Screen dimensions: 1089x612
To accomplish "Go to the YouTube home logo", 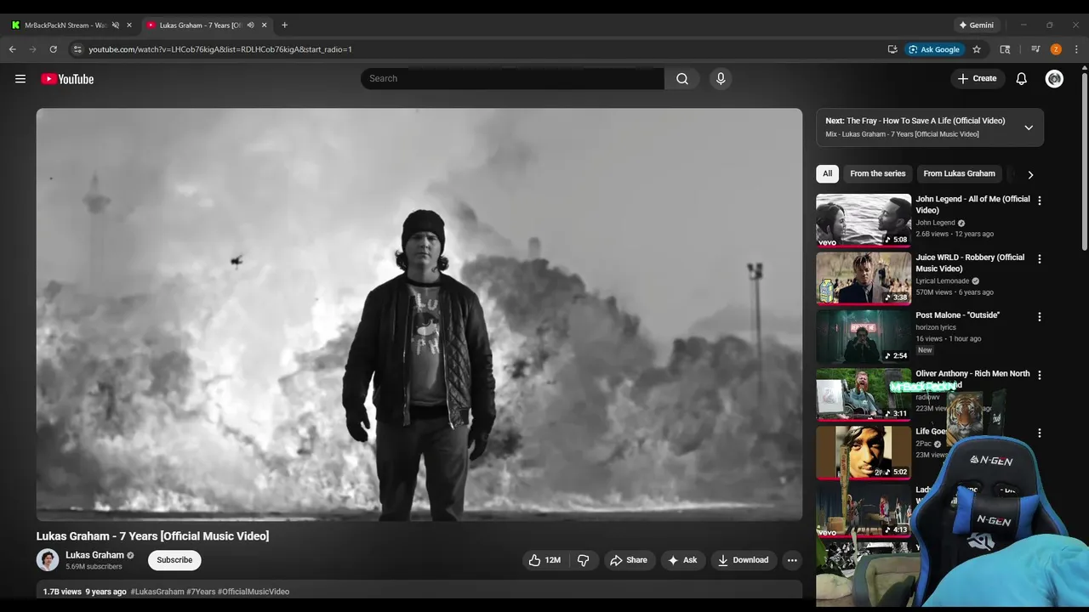I will pos(67,79).
